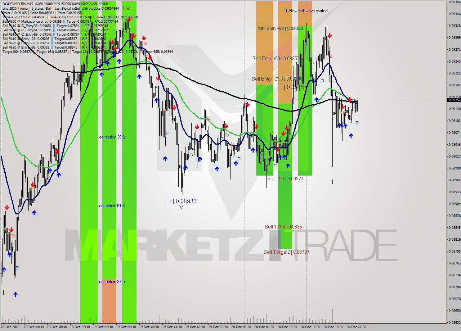
Task: Select the '19 Dec 22:30' time axis label
Action: coord(218,327)
